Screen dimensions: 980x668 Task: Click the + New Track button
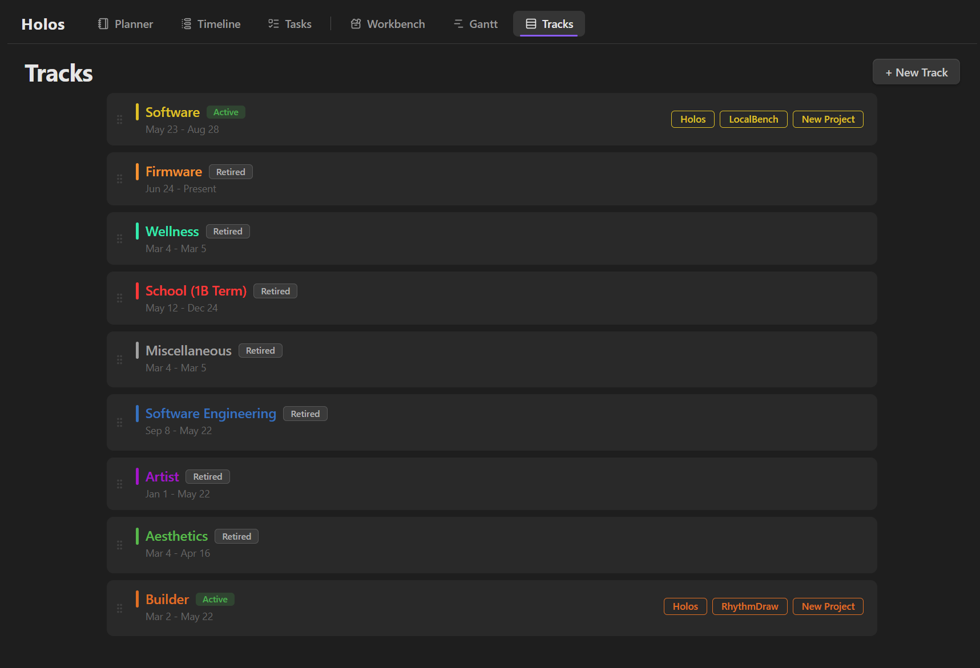916,72
